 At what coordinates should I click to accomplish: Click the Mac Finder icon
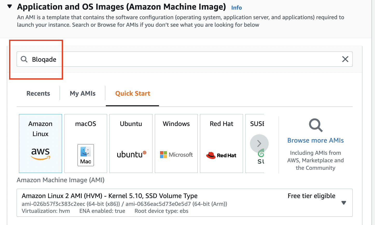coord(86,155)
